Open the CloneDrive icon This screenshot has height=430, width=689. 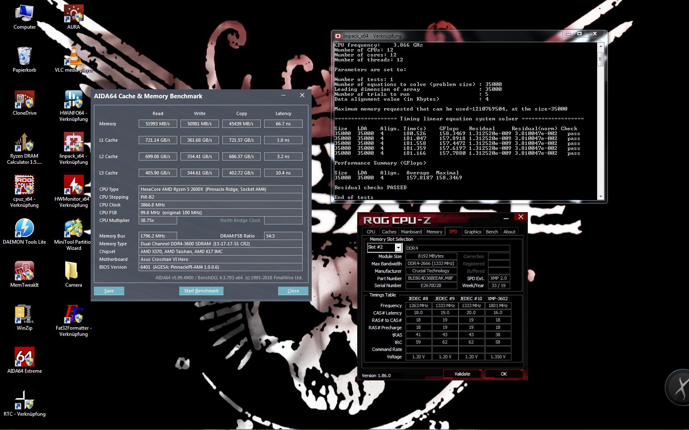click(25, 103)
